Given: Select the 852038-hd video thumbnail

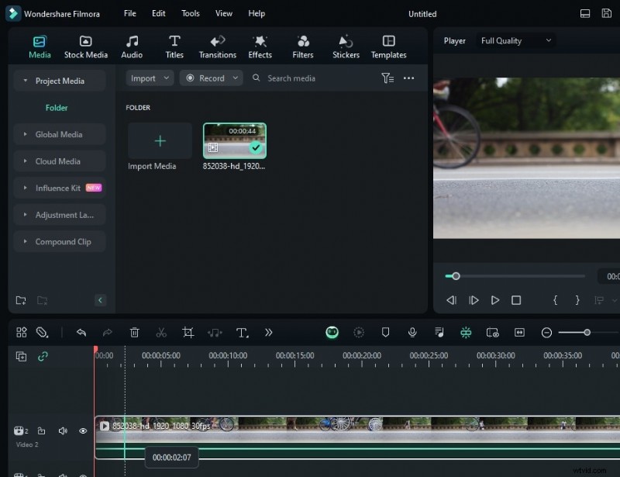Looking at the screenshot, I should (x=234, y=140).
